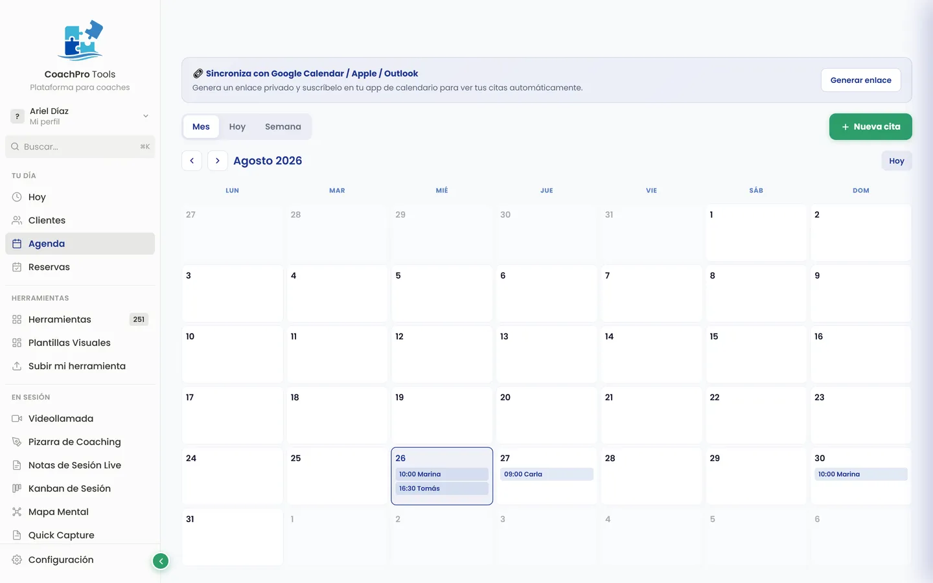
Task: Open Reservas in the sidebar
Action: point(80,267)
